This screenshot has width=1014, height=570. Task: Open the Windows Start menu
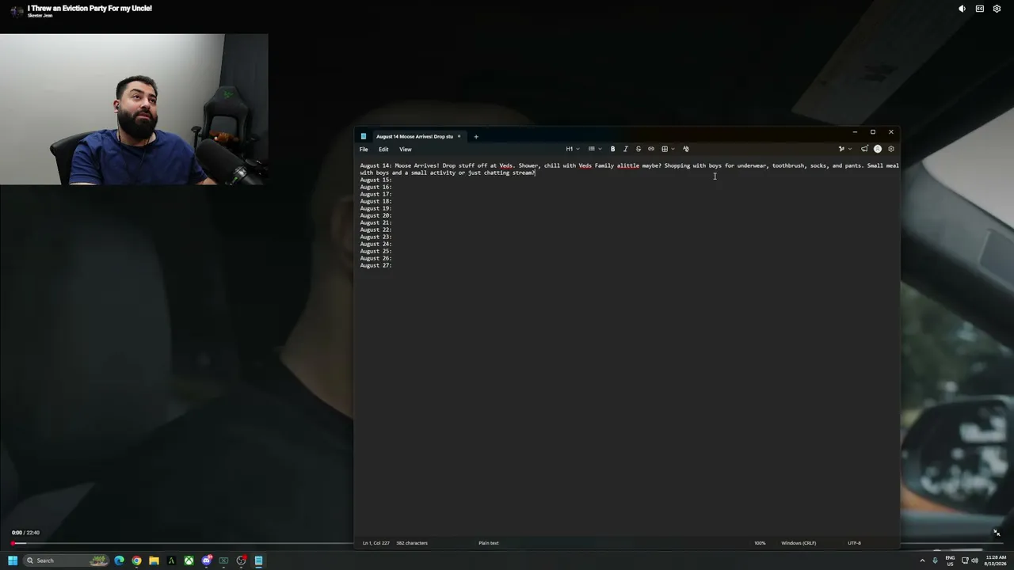[13, 560]
